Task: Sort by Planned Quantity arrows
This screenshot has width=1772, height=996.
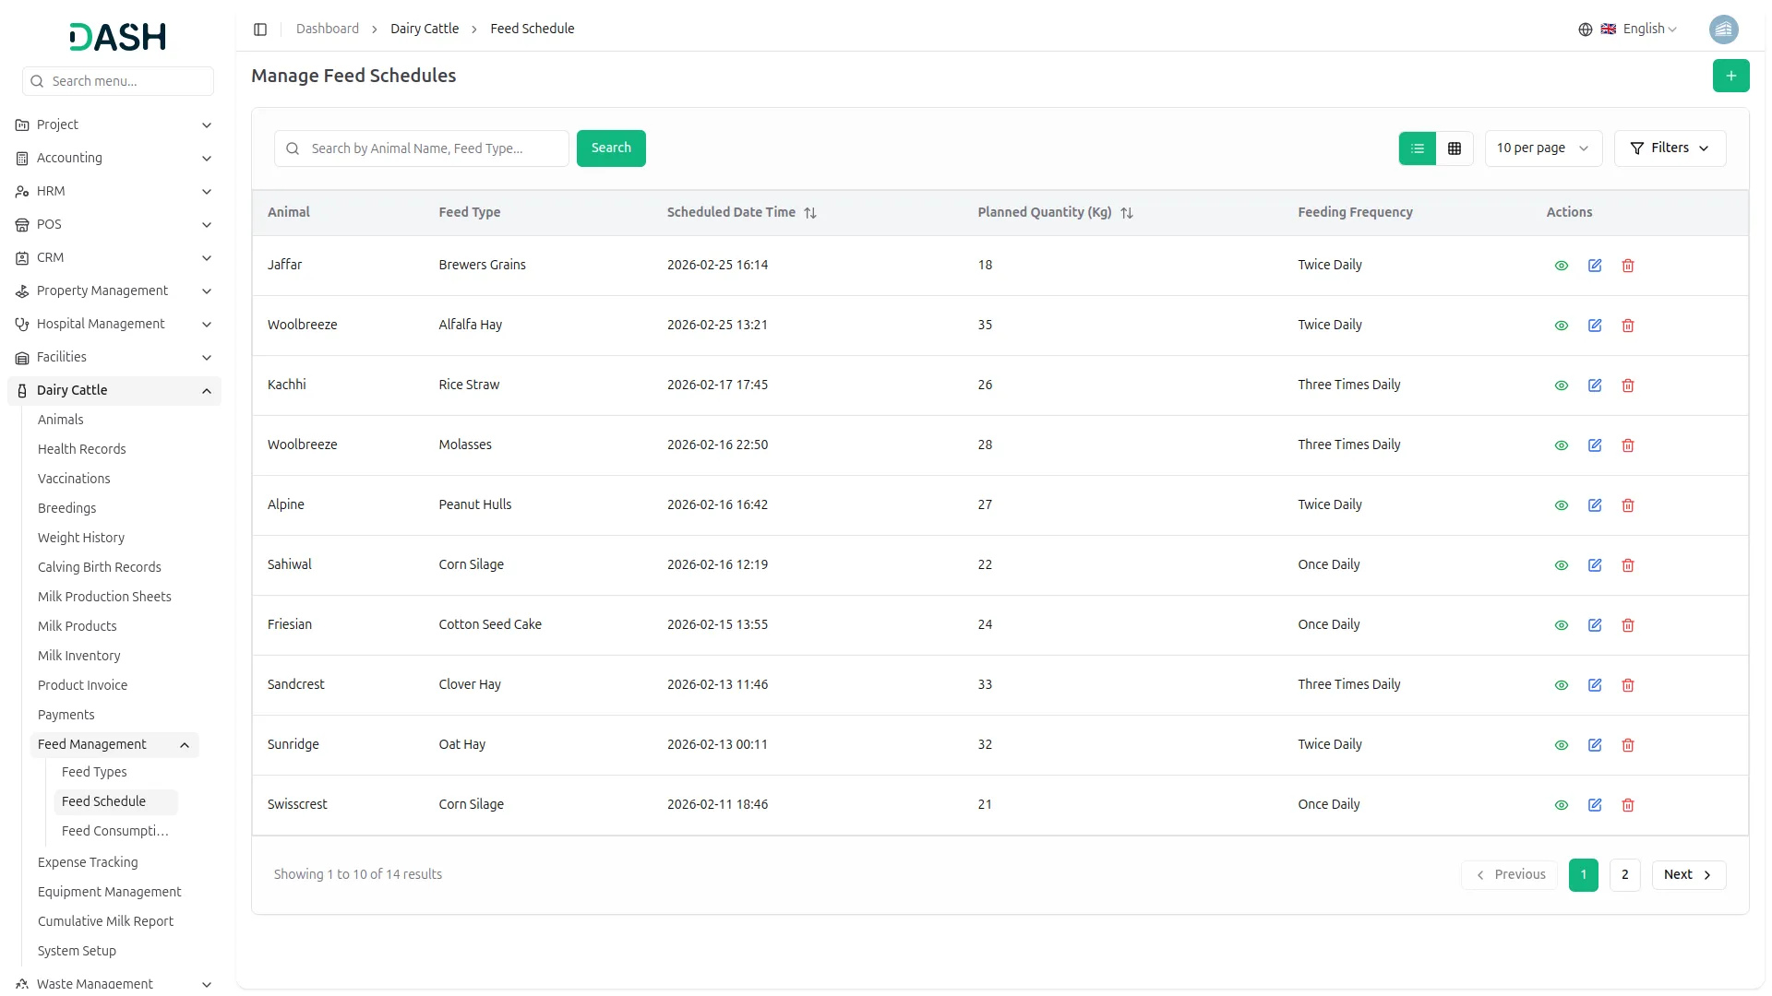Action: (1126, 213)
